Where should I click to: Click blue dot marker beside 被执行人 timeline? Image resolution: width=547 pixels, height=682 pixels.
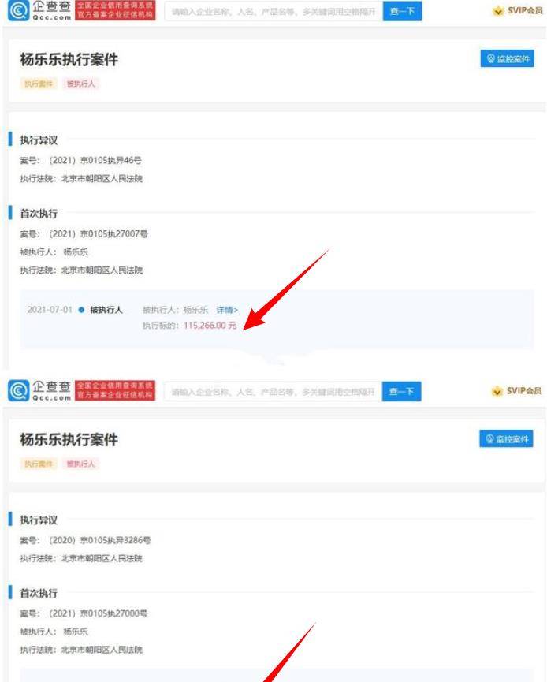[x=81, y=310]
